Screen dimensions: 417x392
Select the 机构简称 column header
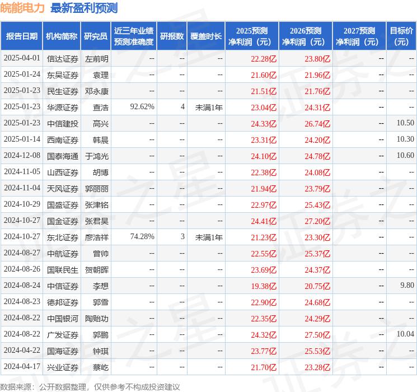tap(62, 36)
